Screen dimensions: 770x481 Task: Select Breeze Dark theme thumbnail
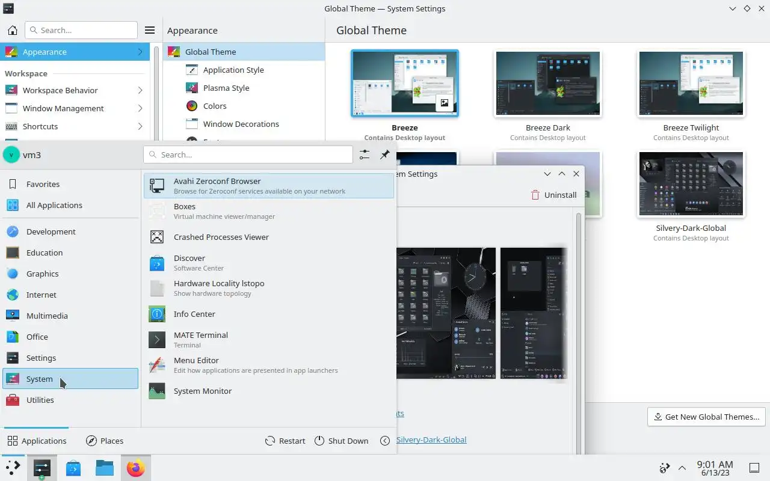tap(548, 83)
